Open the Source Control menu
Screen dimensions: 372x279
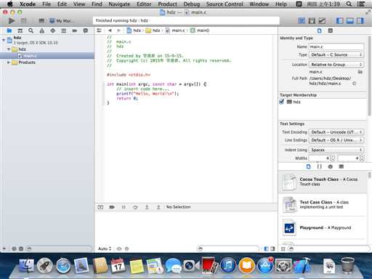pos(225,4)
